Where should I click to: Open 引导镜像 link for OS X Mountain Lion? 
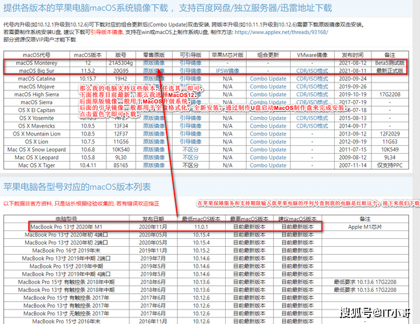click(x=190, y=134)
